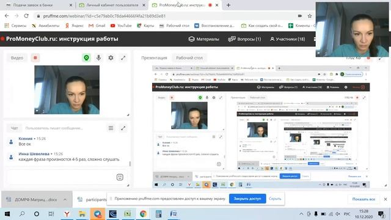Click the Закрыть доступ button
Viewport: 391px width, 220px height.
tap(247, 199)
